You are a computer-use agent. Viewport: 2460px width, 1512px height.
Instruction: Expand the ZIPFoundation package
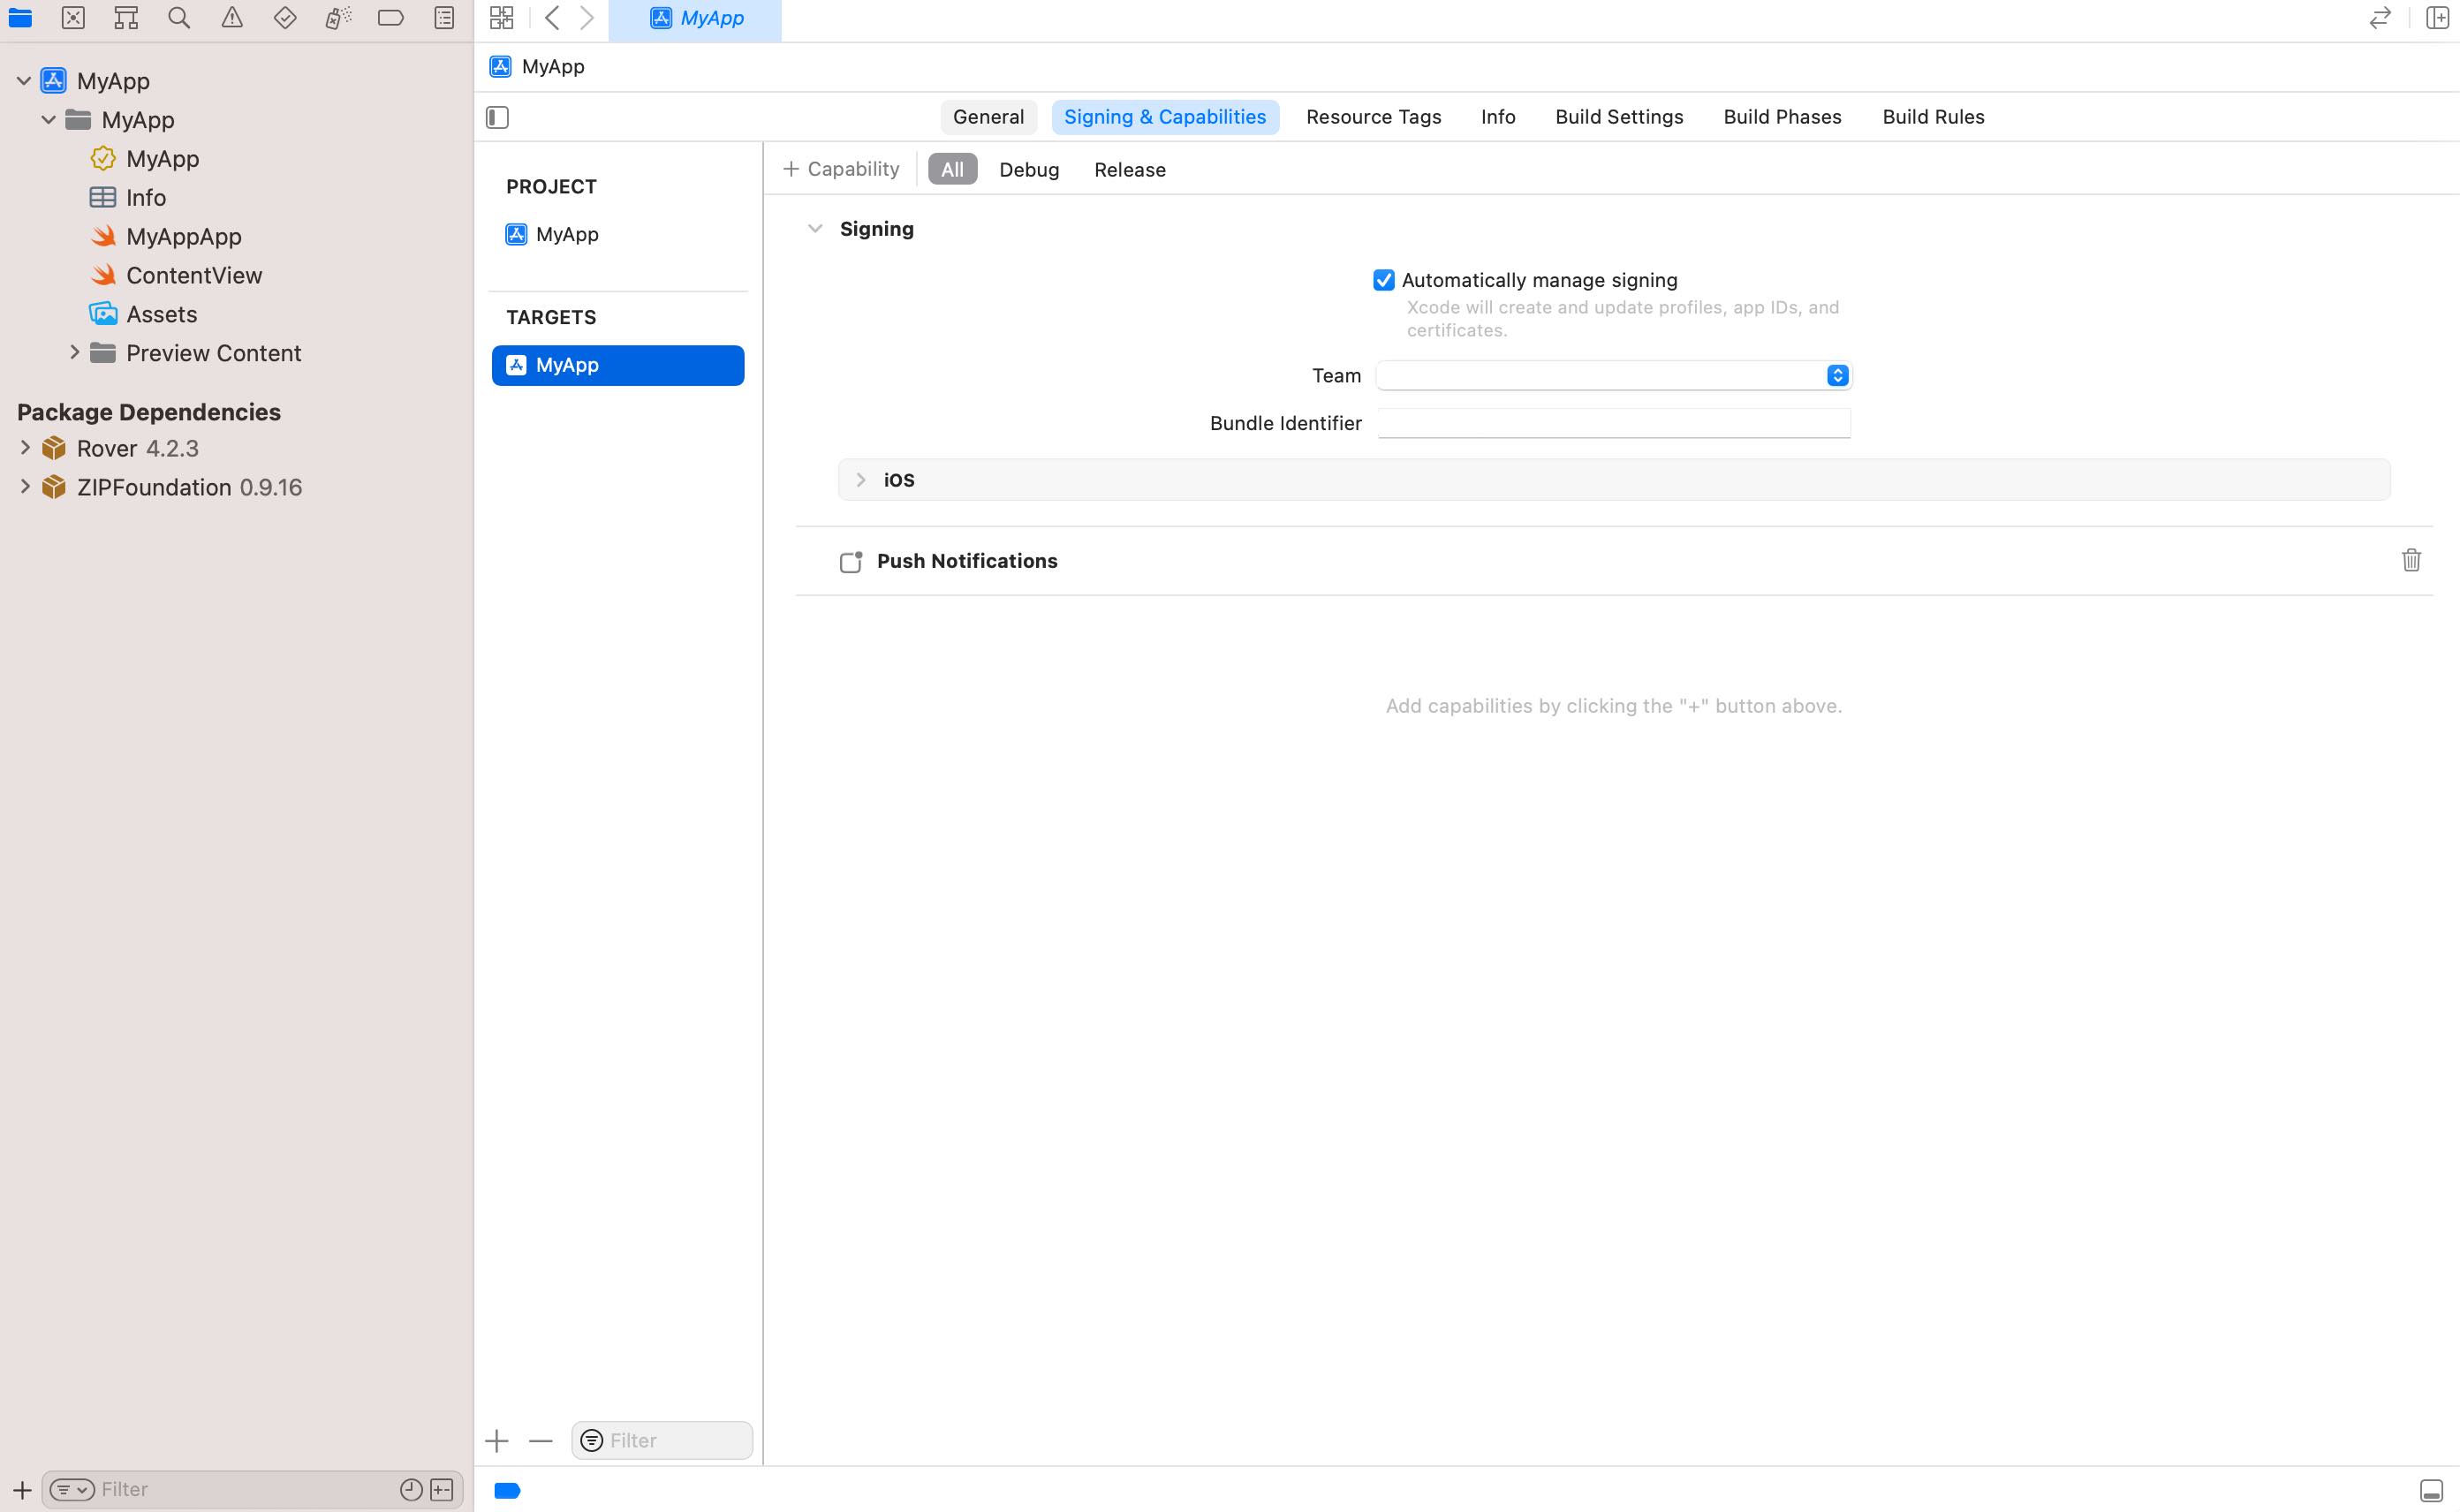click(x=25, y=486)
